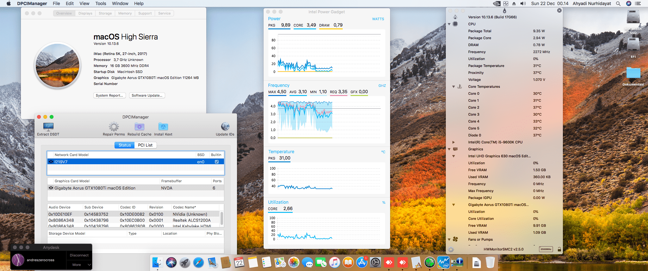Toggle eye icon for Gigabyte Aorus graphics card
Viewport: 648px width, 271px height.
click(51, 188)
